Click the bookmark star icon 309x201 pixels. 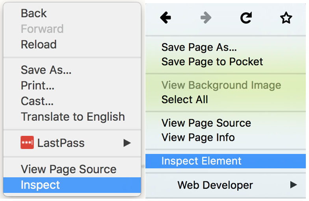pyautogui.click(x=286, y=18)
